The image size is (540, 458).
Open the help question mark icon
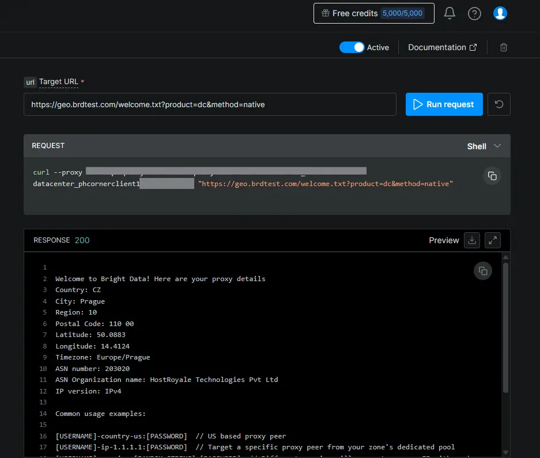474,13
